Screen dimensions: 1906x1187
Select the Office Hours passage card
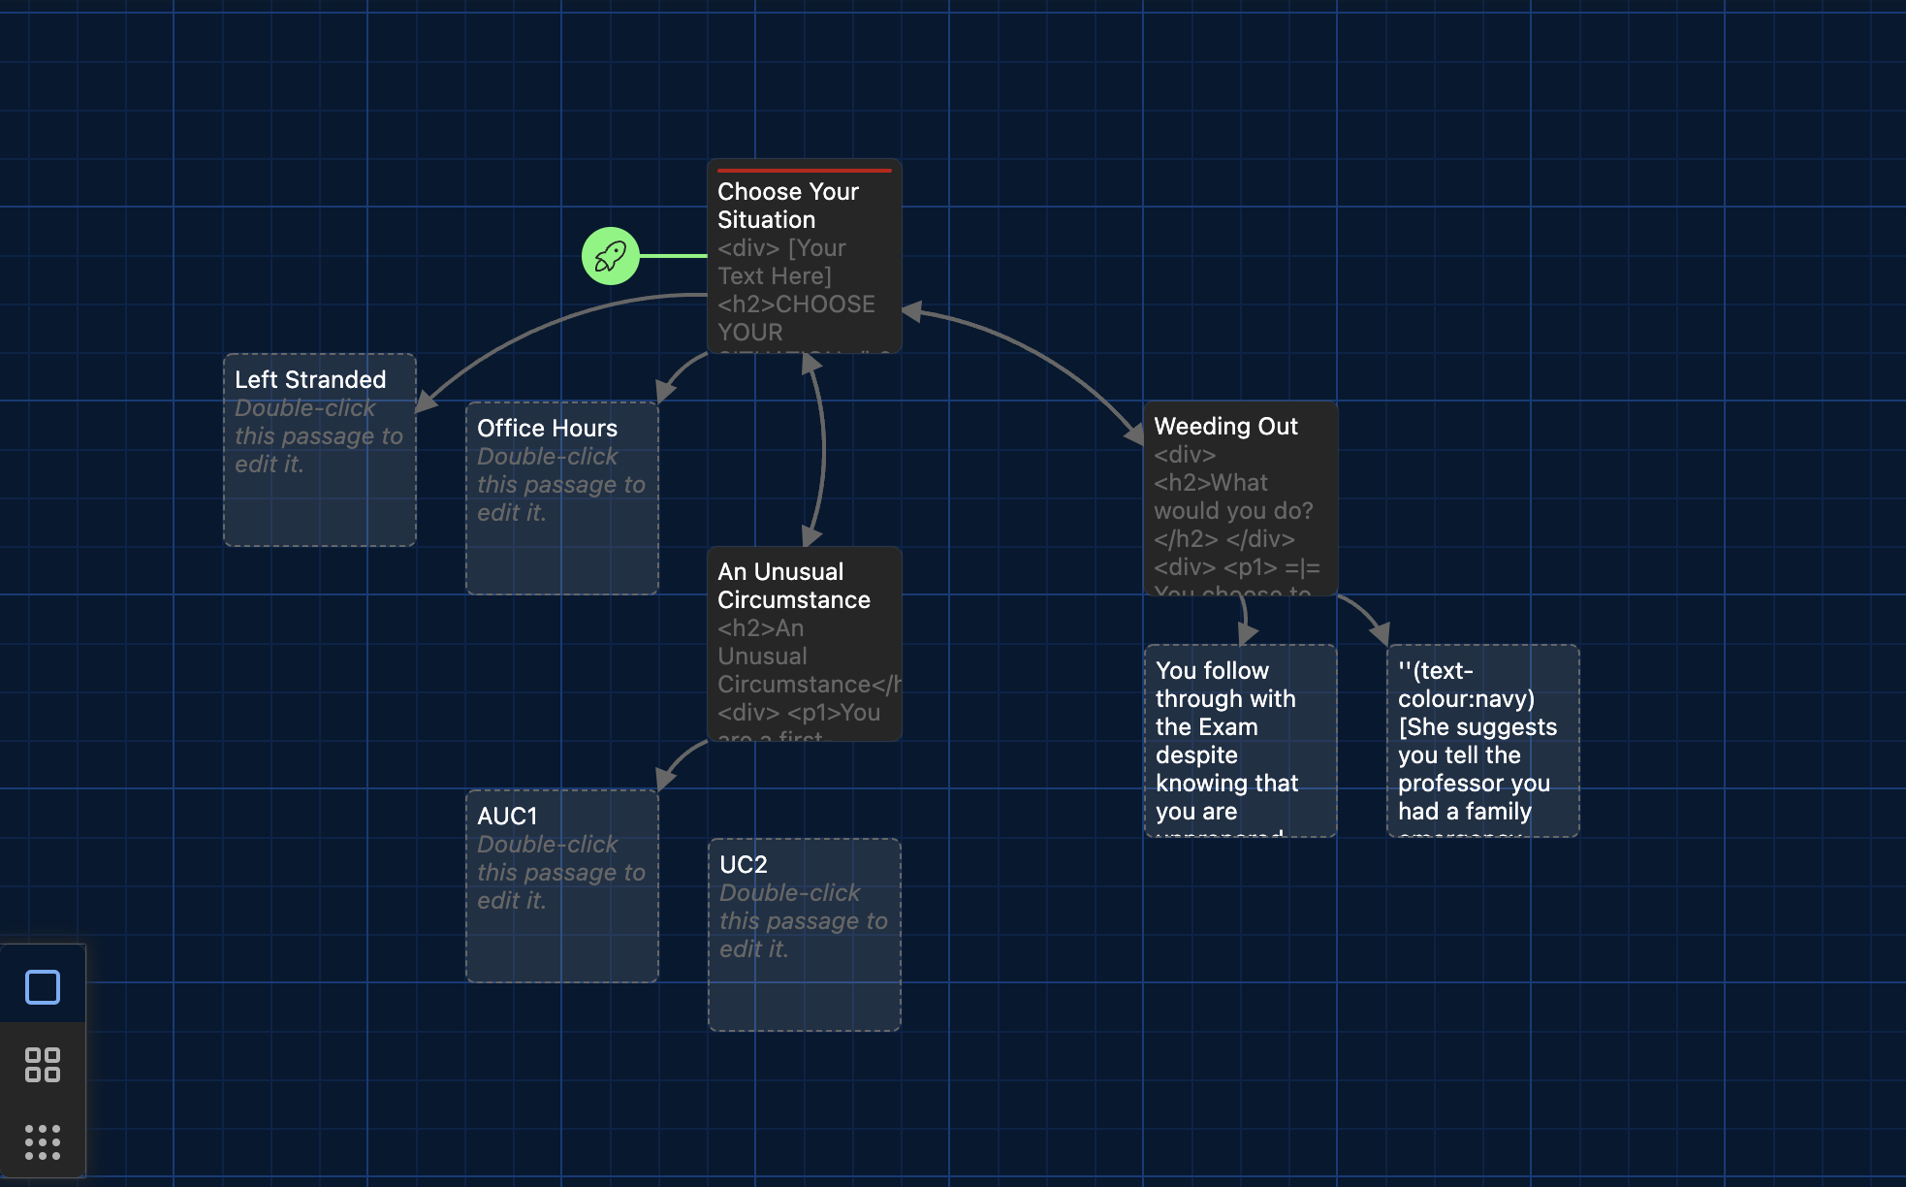(x=562, y=498)
